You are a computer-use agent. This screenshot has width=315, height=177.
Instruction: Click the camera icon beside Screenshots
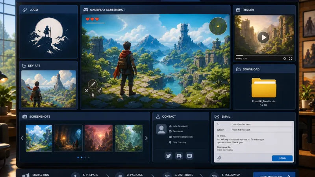25,116
